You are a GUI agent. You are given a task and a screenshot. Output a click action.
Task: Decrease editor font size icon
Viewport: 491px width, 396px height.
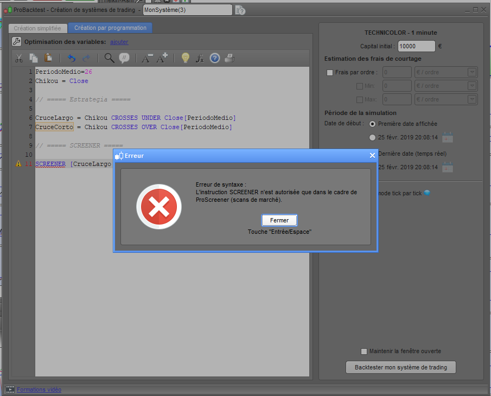coord(147,58)
